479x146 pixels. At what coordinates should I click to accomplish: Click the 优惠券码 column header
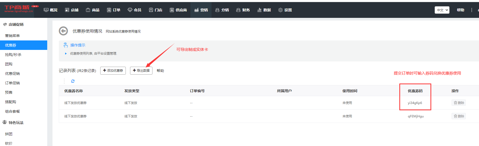415,91
